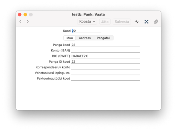The image size is (177, 131).
Task: Switch to the Pangafail tab
Action: click(x=104, y=38)
